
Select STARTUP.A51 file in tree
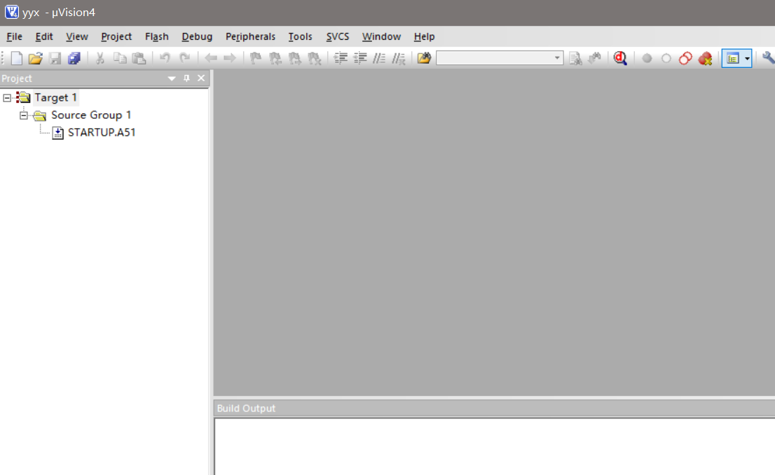pyautogui.click(x=102, y=132)
